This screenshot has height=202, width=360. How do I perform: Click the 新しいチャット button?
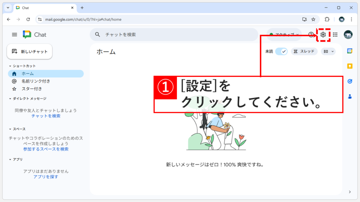pos(30,51)
